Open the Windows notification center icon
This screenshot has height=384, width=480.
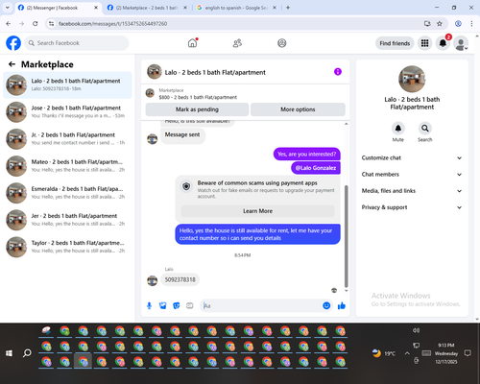click(468, 353)
